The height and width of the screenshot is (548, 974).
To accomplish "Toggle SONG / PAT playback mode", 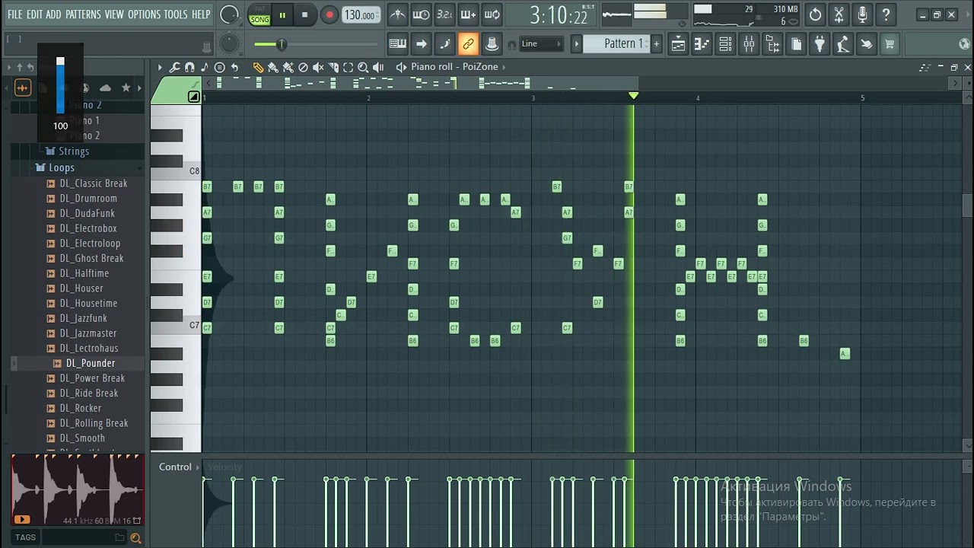I will (x=259, y=15).
